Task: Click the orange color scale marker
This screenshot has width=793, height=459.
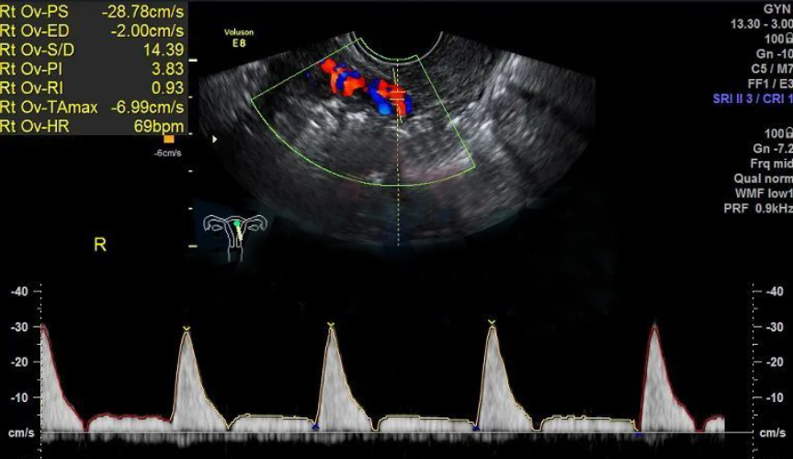Action: (169, 139)
